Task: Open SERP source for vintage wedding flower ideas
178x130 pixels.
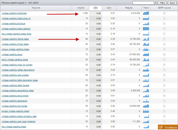Action: pyautogui.click(x=164, y=44)
